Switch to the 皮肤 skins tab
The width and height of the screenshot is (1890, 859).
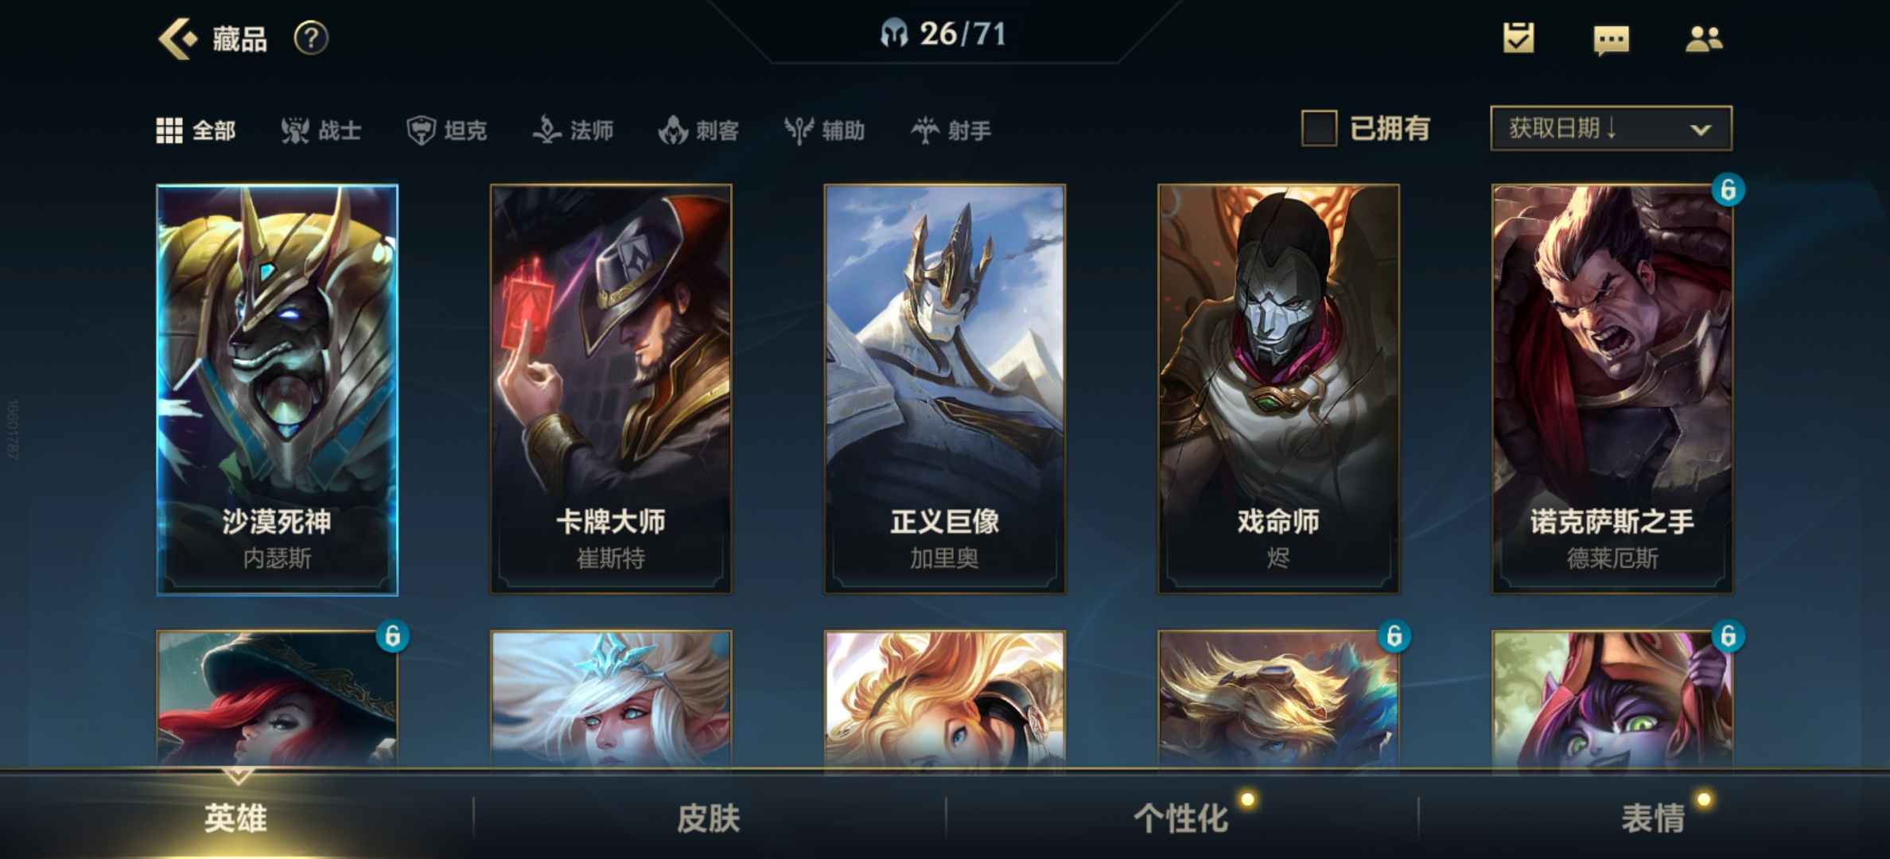point(708,818)
